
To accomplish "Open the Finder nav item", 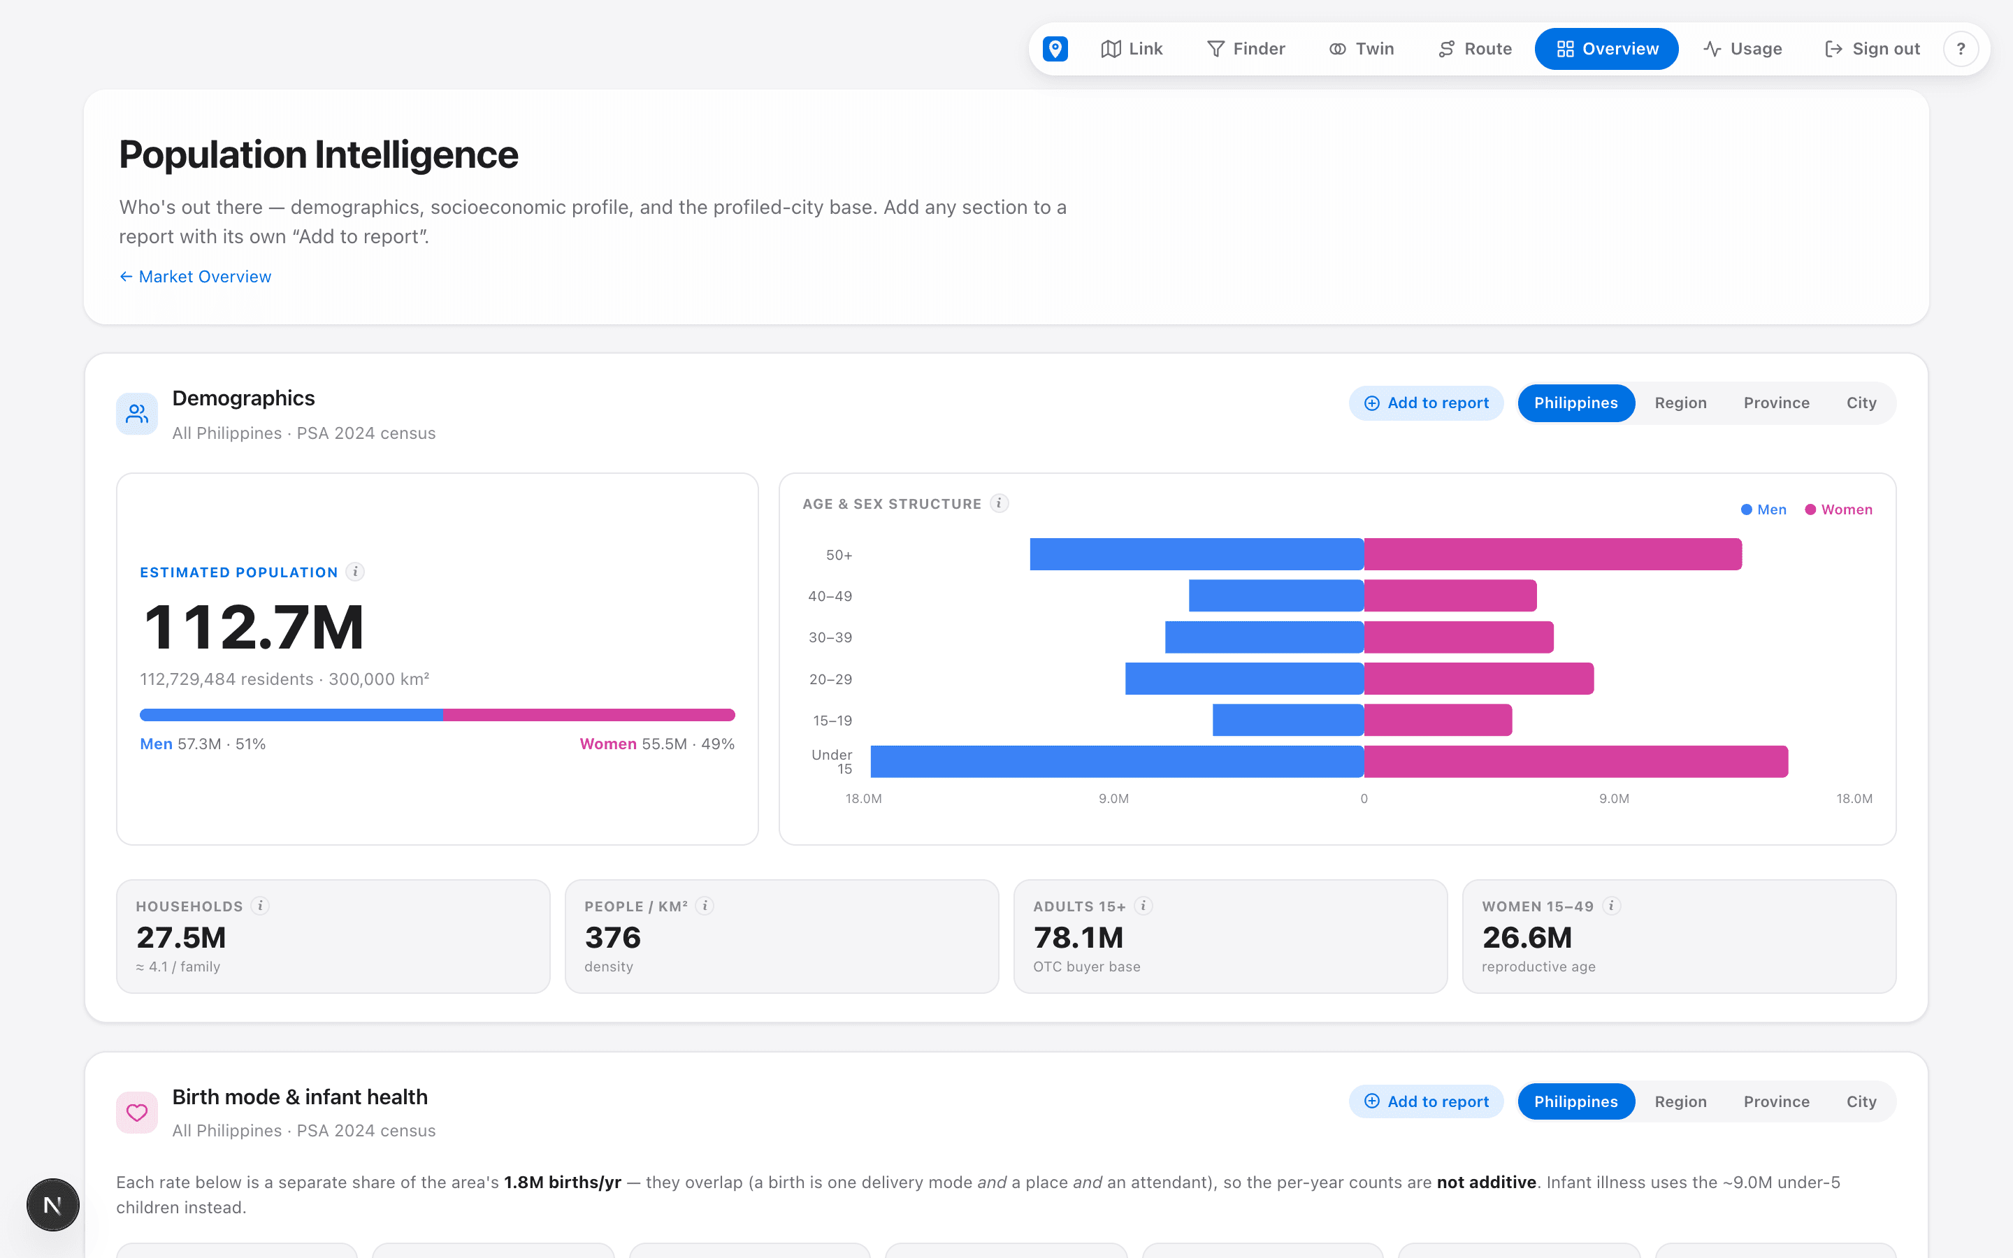I will (x=1246, y=49).
